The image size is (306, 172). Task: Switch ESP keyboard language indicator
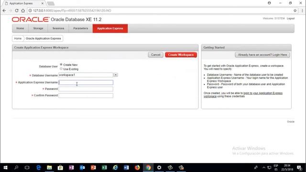coord(276,168)
